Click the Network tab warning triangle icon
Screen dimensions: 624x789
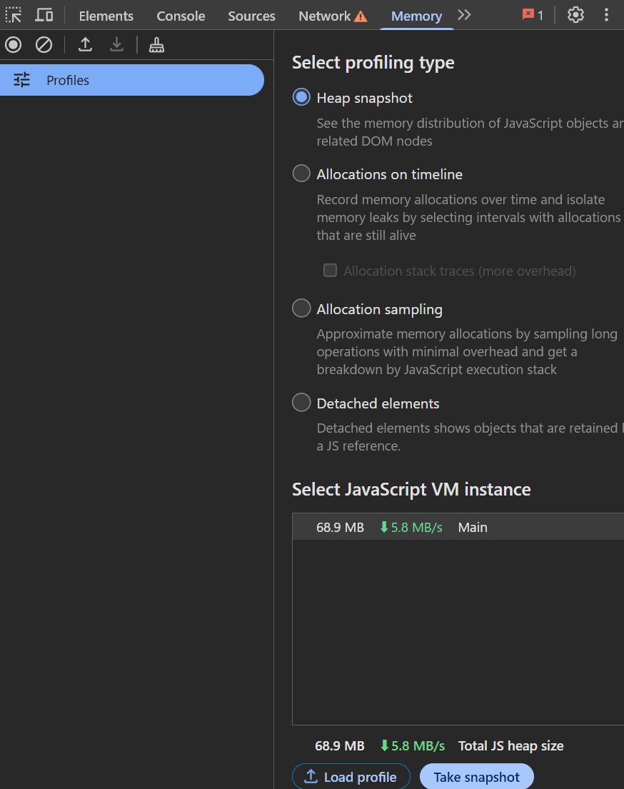pyautogui.click(x=361, y=16)
